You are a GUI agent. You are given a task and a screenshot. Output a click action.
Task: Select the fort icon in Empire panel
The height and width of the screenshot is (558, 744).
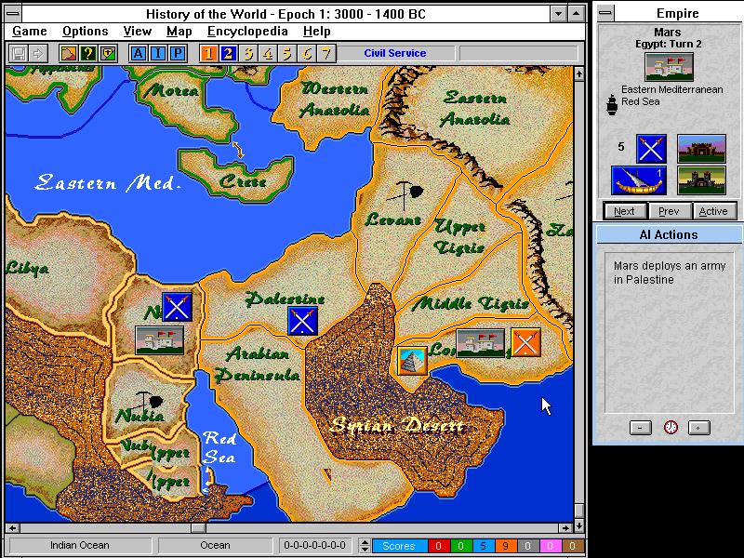click(701, 149)
